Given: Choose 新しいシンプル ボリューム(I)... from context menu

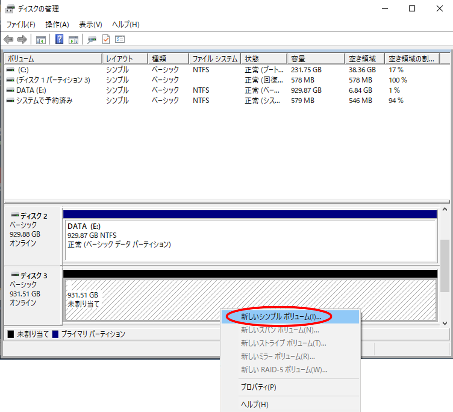Looking at the screenshot, I should (290, 317).
